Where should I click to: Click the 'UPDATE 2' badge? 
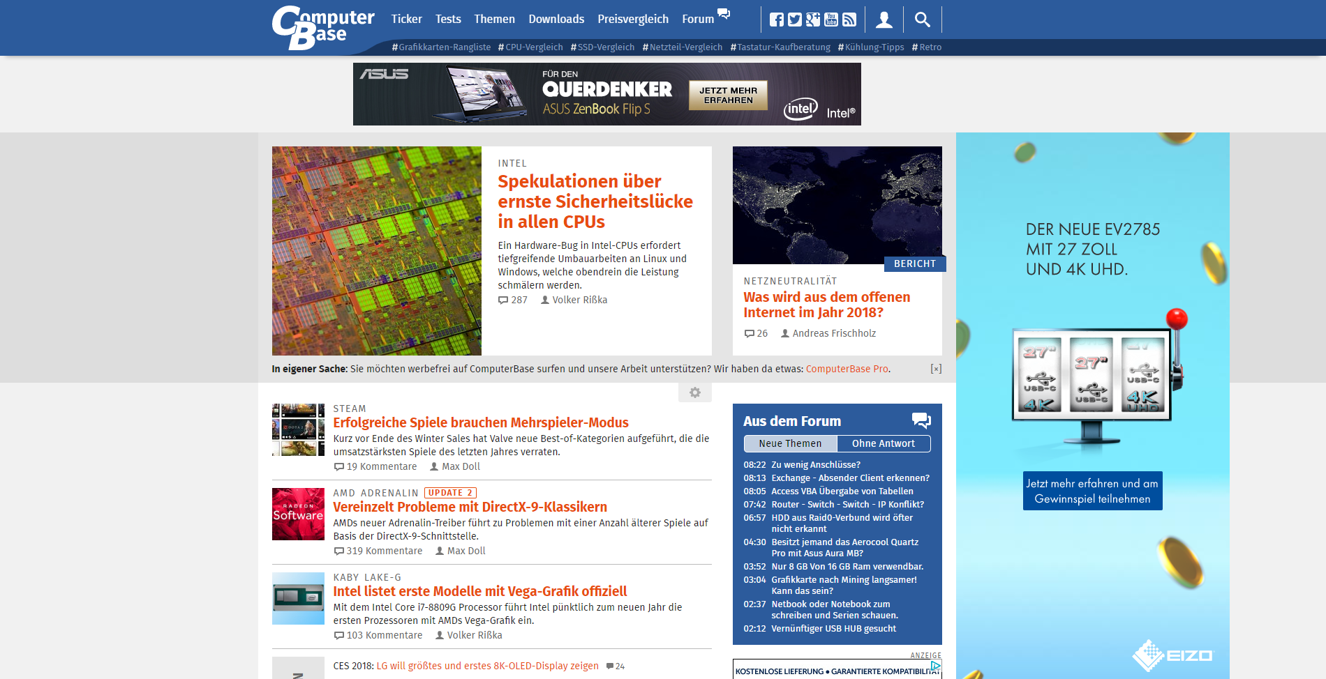coord(451,493)
